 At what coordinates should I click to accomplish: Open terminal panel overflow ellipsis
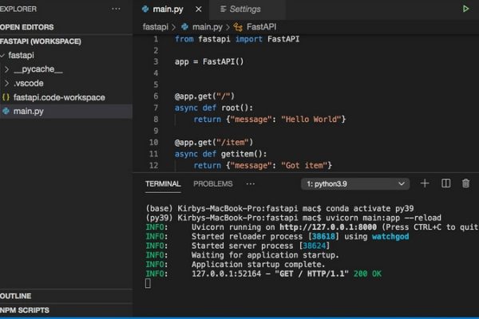250,183
